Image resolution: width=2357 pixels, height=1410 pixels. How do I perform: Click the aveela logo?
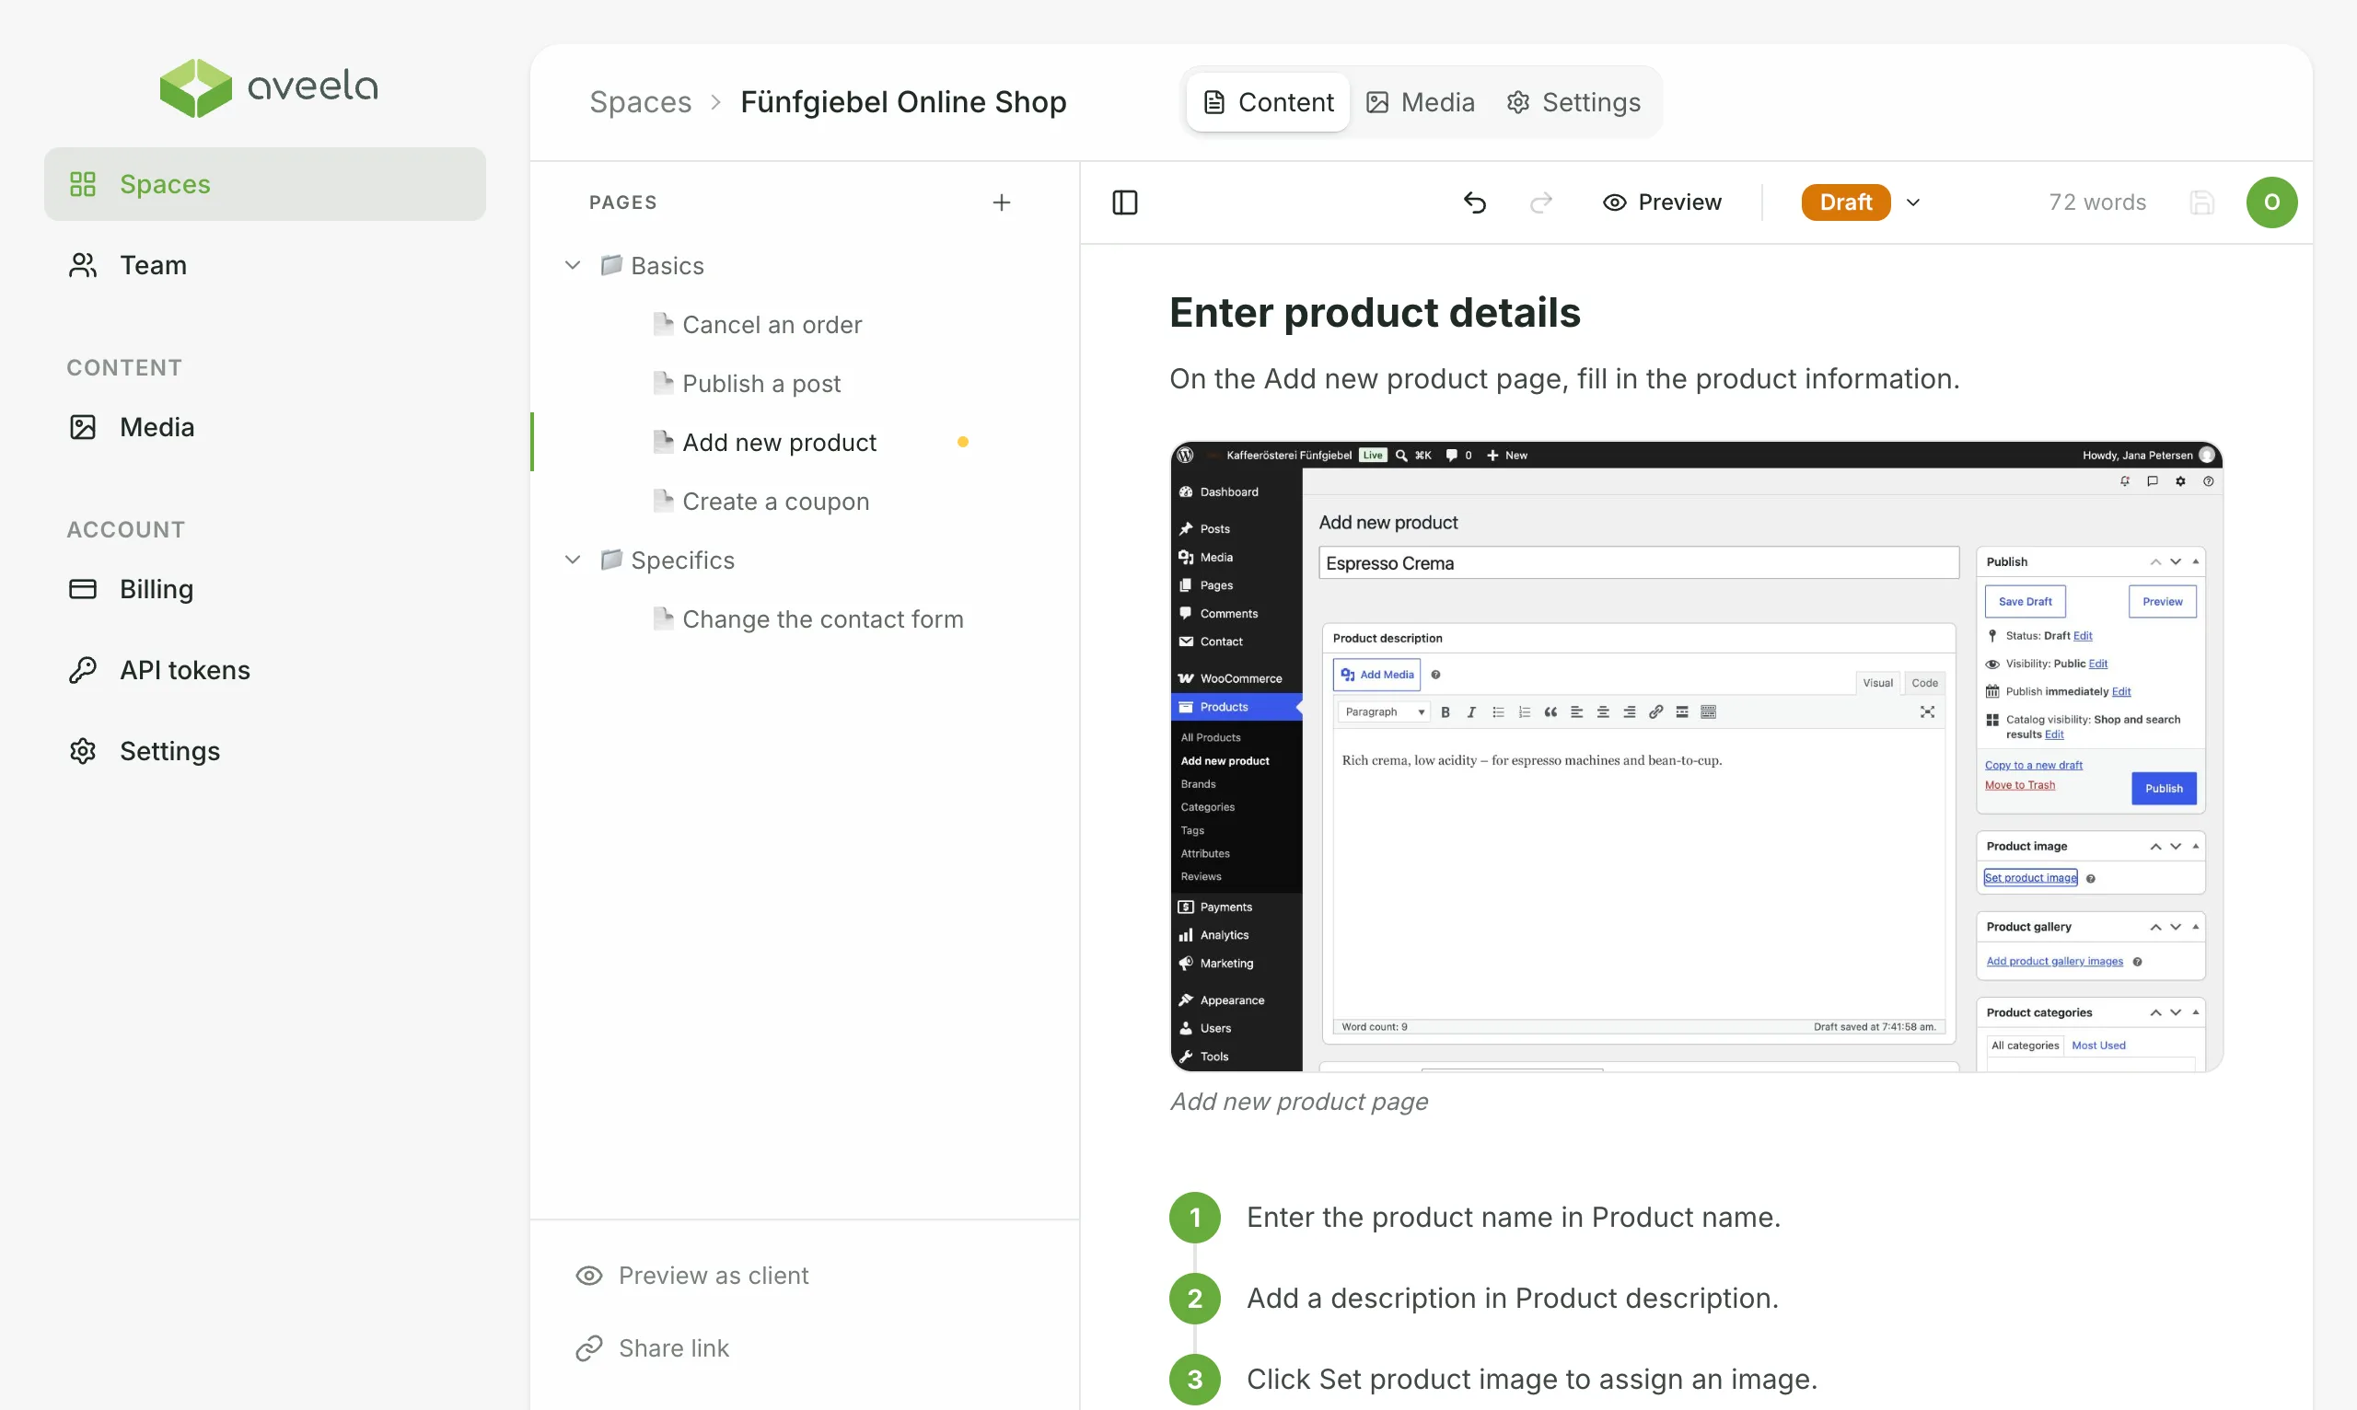pyautogui.click(x=269, y=87)
